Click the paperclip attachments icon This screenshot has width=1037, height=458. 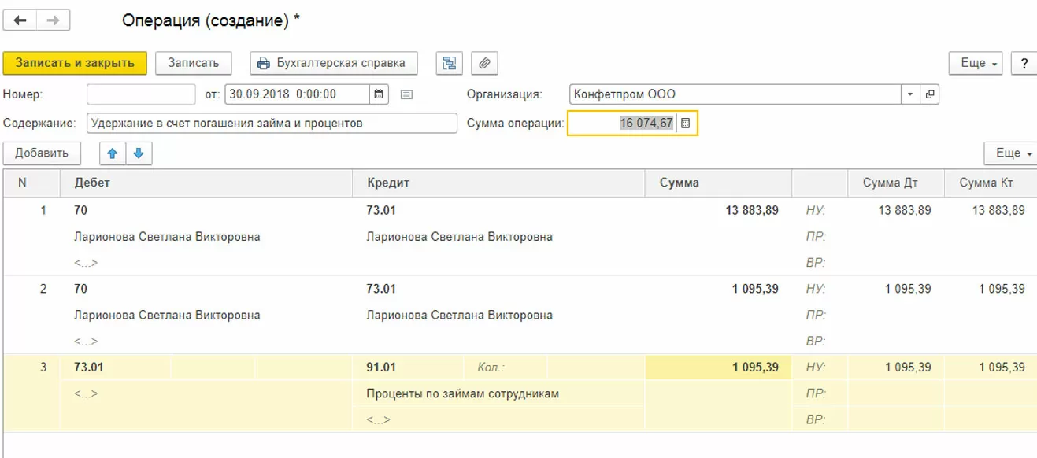point(485,63)
